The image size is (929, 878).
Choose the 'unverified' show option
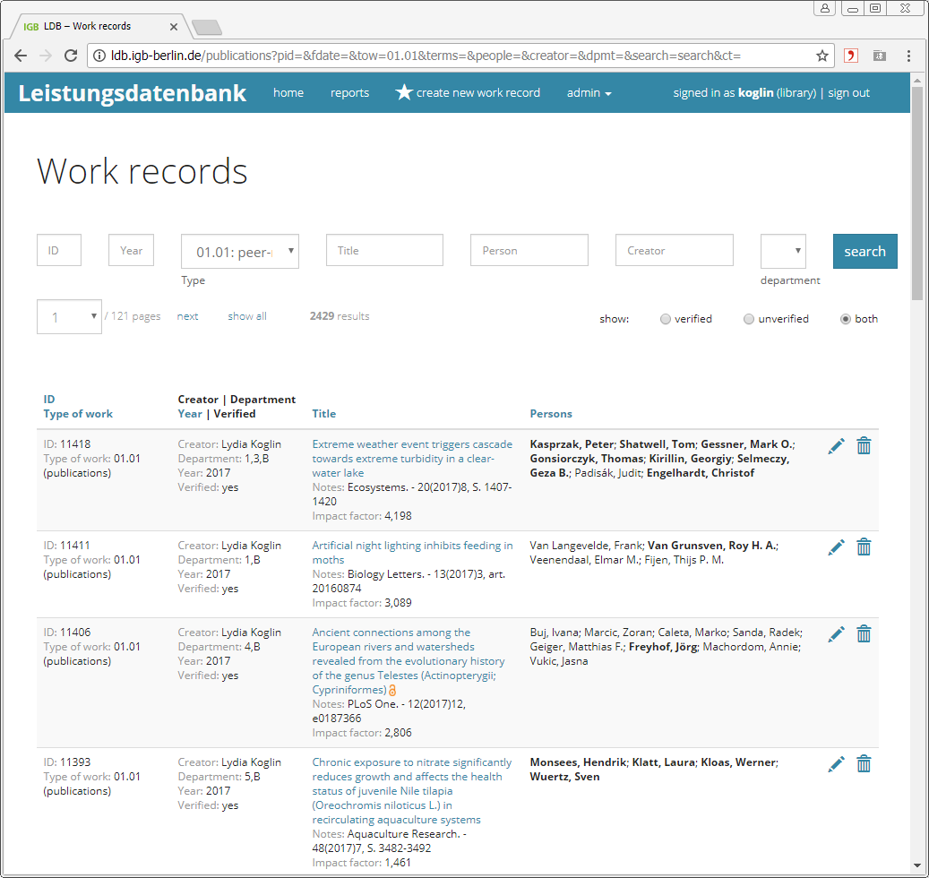749,319
